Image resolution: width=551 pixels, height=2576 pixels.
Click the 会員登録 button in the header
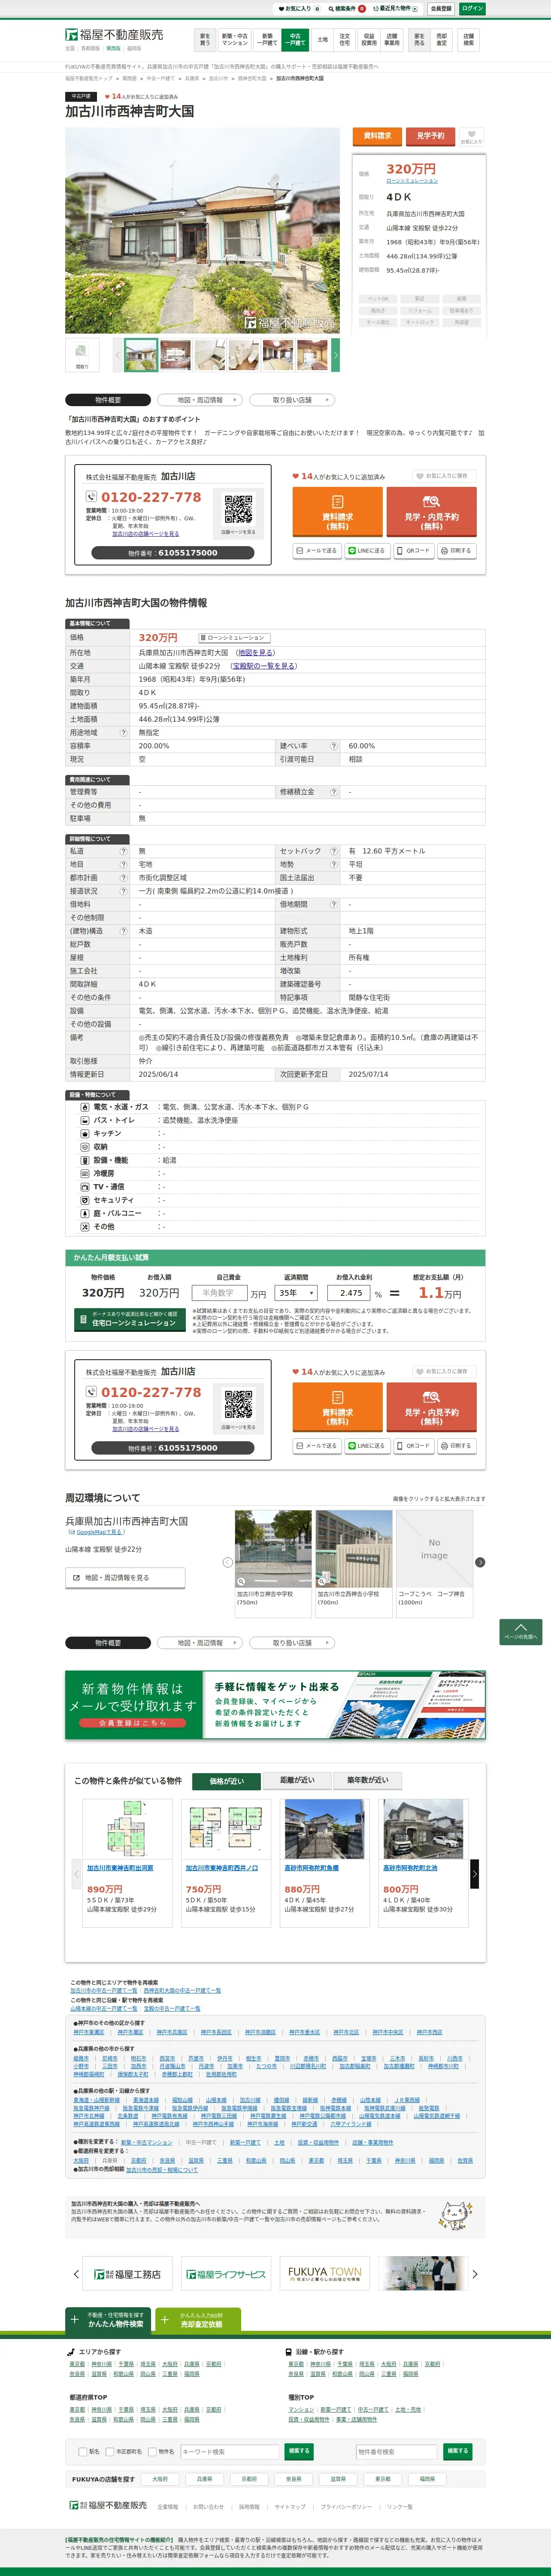441,8
